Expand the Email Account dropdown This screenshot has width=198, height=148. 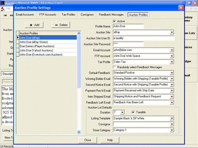pos(172,50)
